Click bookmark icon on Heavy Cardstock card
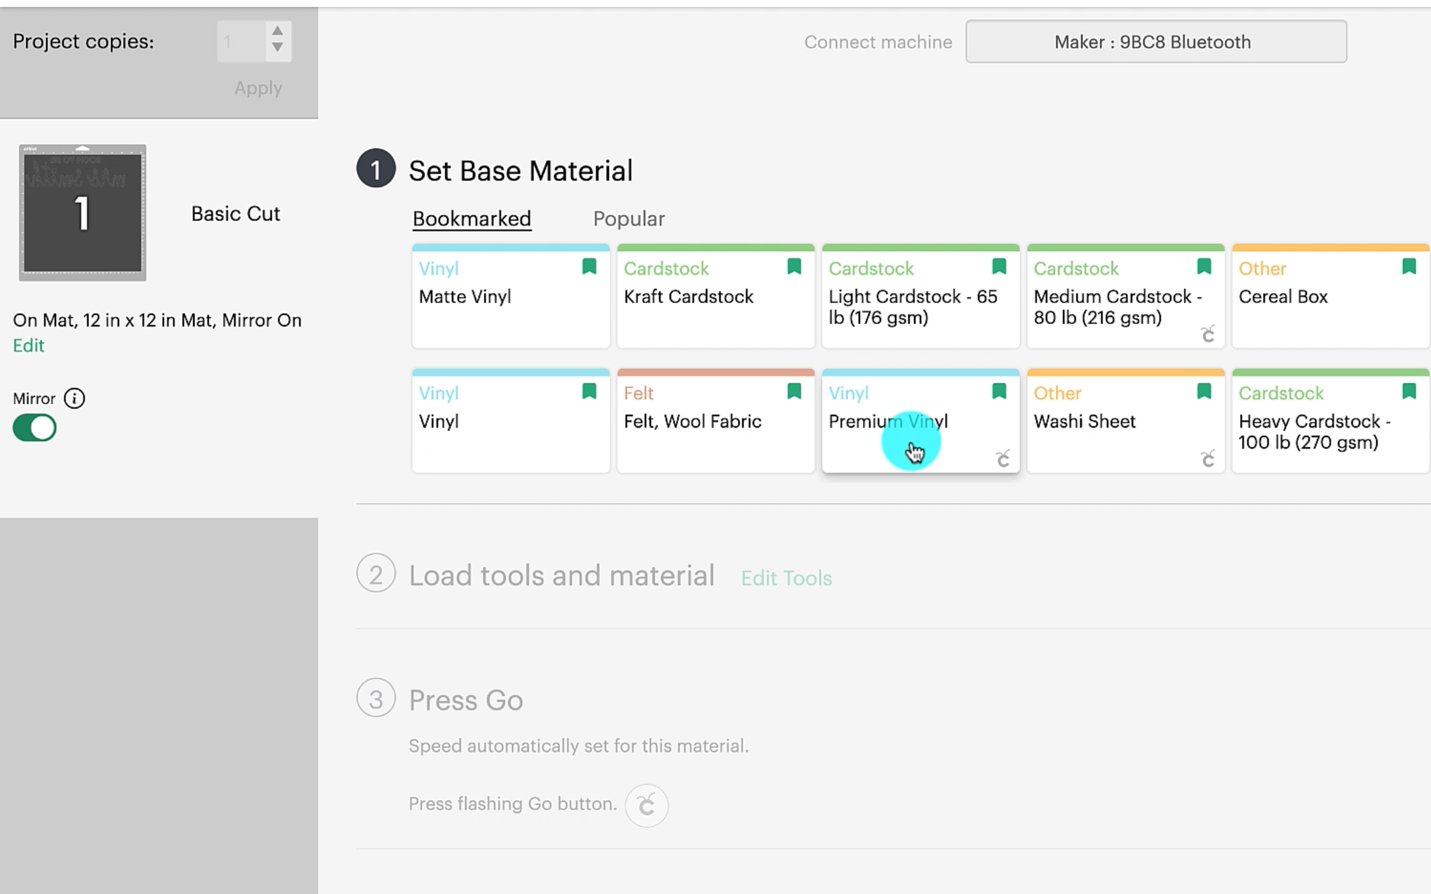Image resolution: width=1431 pixels, height=894 pixels. [x=1409, y=391]
